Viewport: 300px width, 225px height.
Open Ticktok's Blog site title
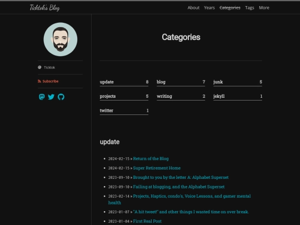[x=44, y=8]
